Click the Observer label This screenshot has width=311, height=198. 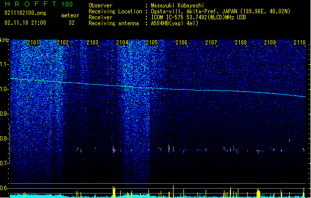[x=100, y=5]
